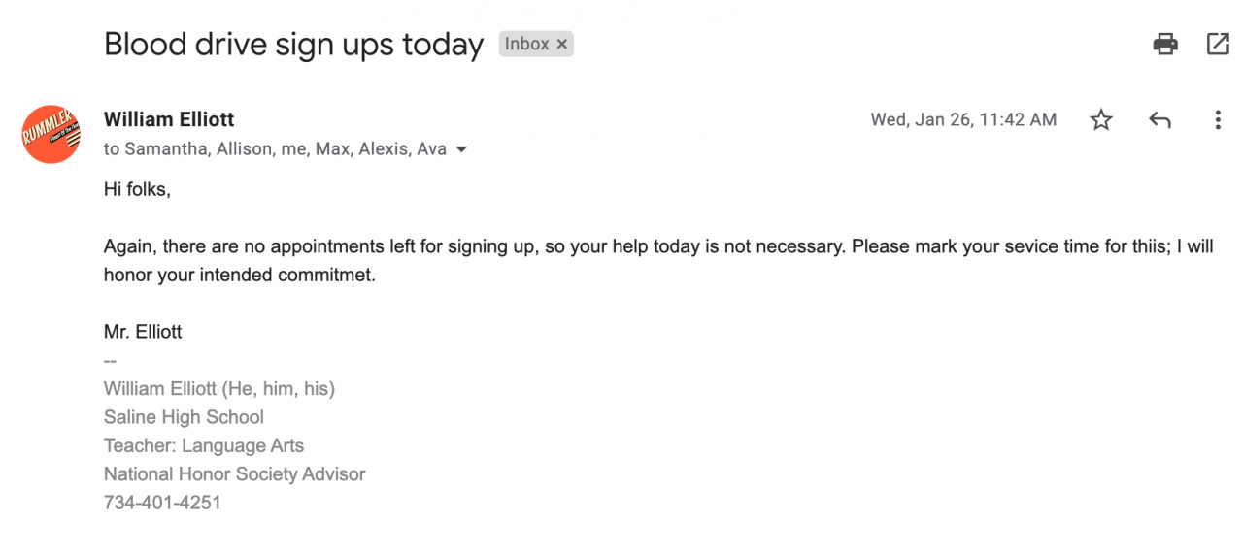This screenshot has height=555, width=1243.
Task: Click the recipients line starting with Samantha
Action: click(275, 148)
